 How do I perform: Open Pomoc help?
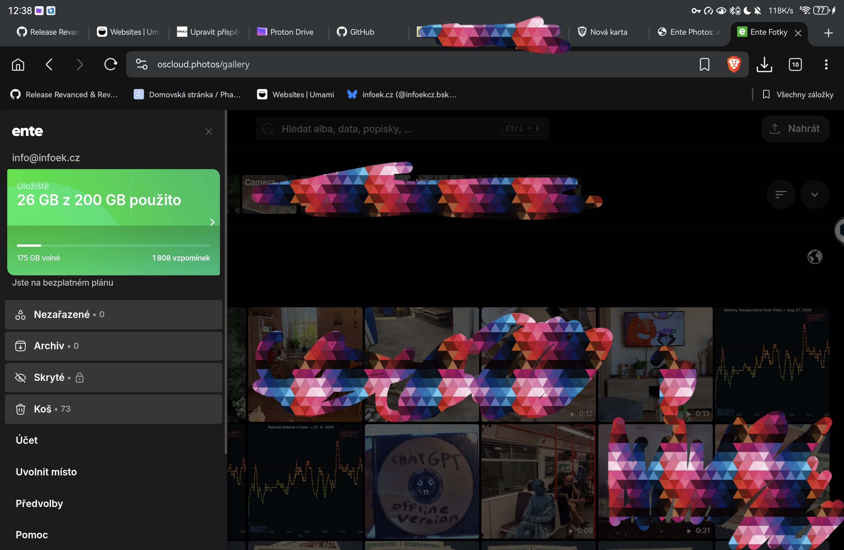(x=32, y=535)
